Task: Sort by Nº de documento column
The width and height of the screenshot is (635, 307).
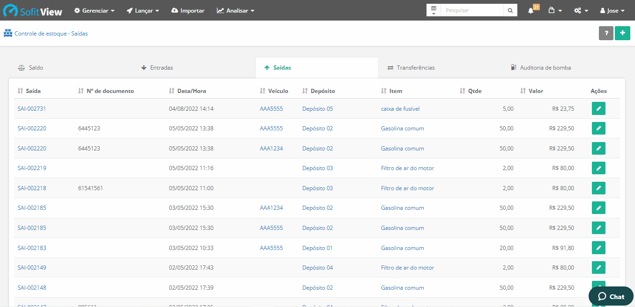Action: (106, 91)
